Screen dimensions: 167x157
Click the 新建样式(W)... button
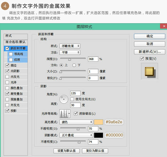click(150, 52)
